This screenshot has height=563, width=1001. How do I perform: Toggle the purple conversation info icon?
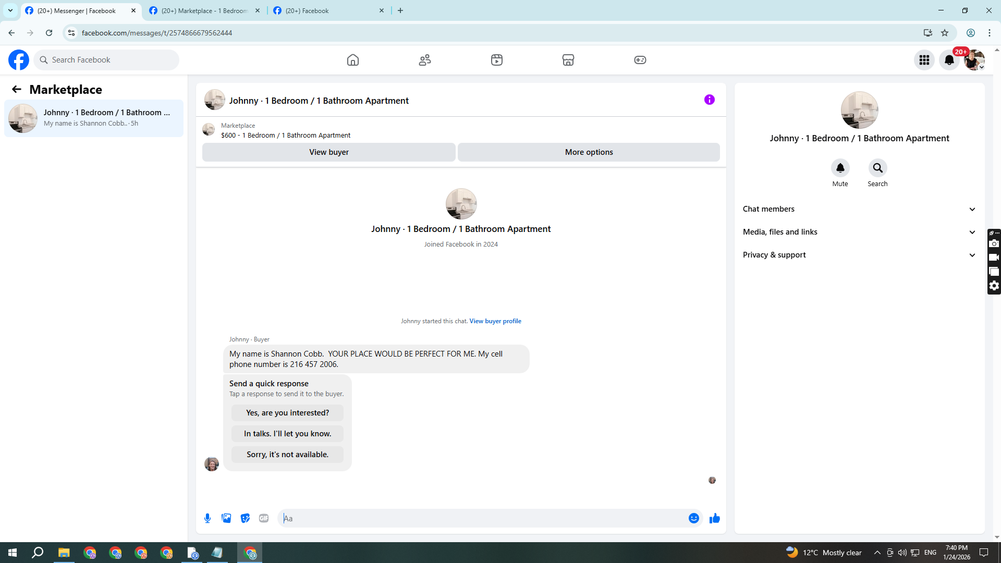tap(709, 100)
